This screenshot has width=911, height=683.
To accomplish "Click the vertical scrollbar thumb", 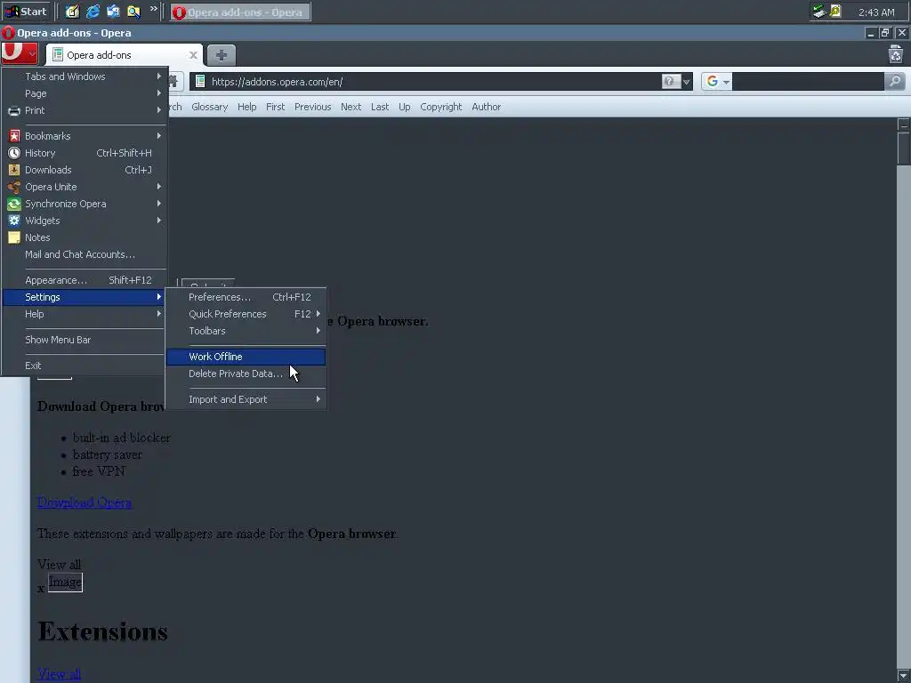I will pos(903,149).
